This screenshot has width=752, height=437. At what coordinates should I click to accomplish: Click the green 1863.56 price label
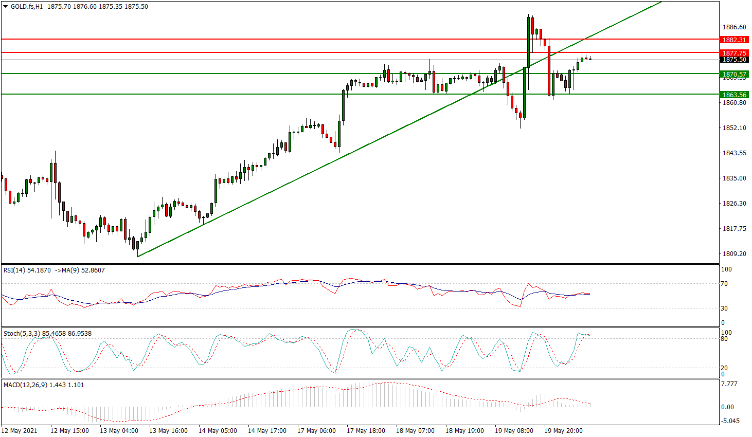click(734, 95)
